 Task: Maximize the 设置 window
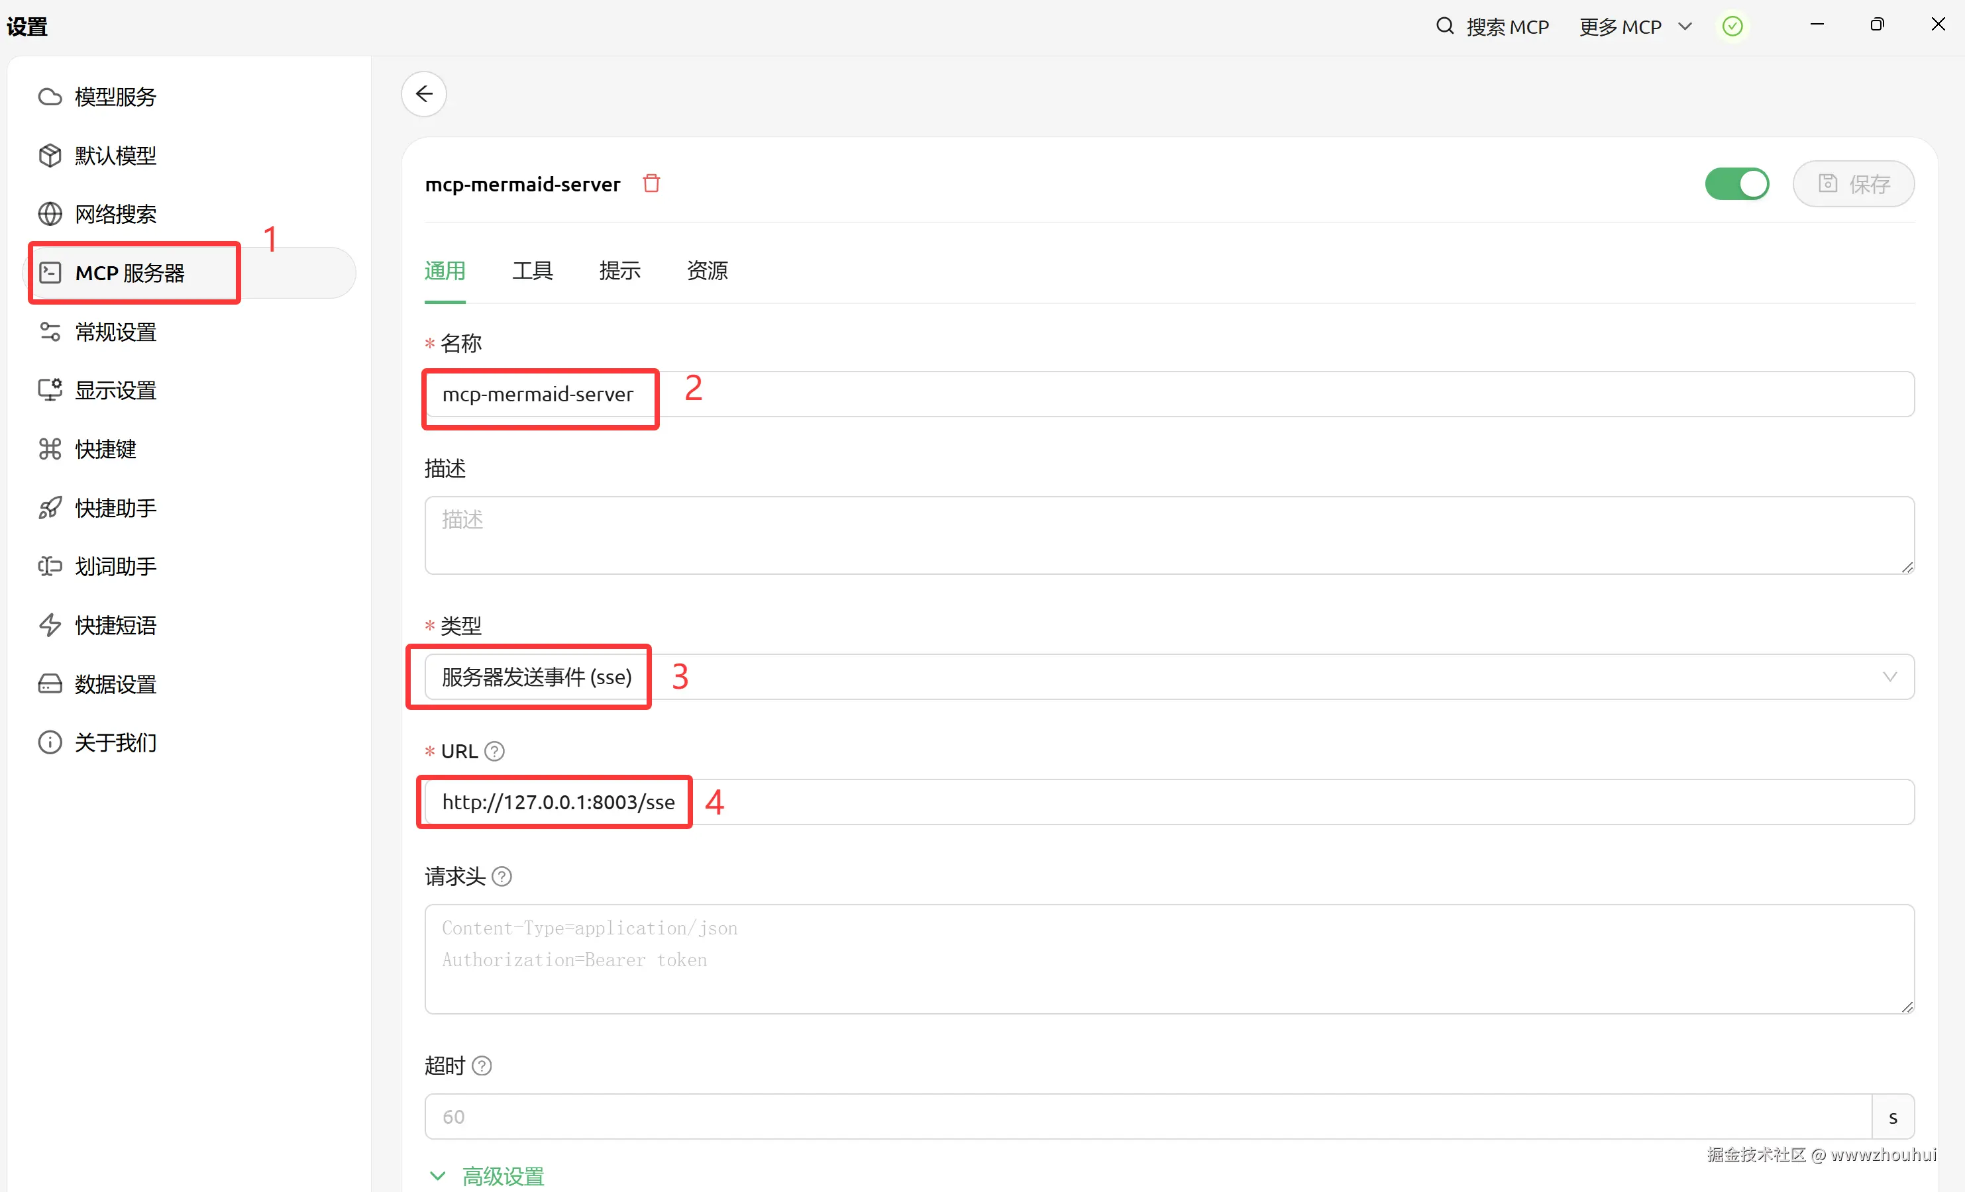tap(1878, 25)
